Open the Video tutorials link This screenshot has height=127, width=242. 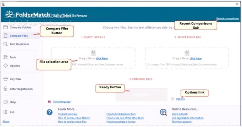point(180,114)
